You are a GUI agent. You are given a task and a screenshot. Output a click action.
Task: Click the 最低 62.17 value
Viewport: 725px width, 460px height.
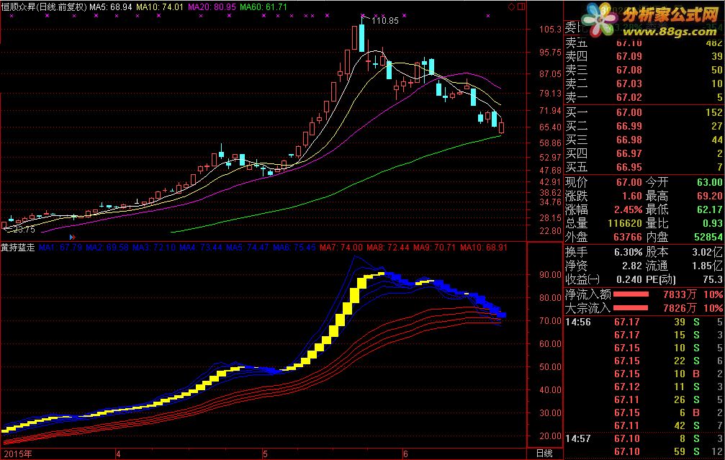tap(710, 209)
